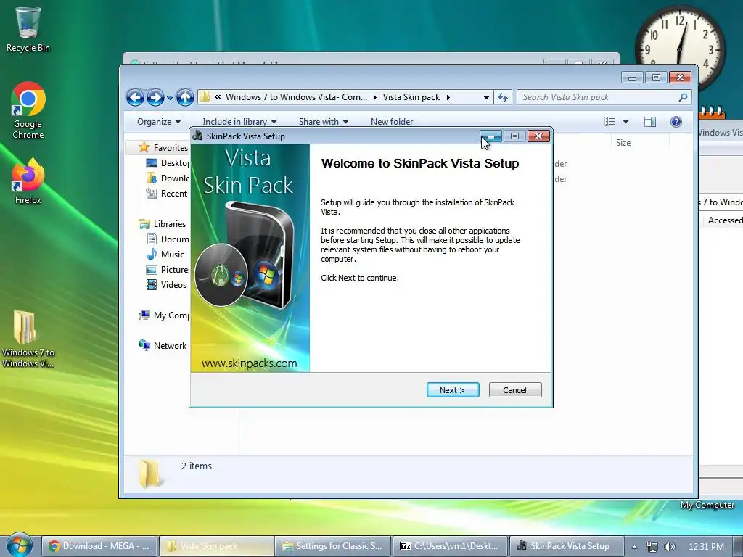Close the Vista Skin pack Explorer window

[x=681, y=77]
